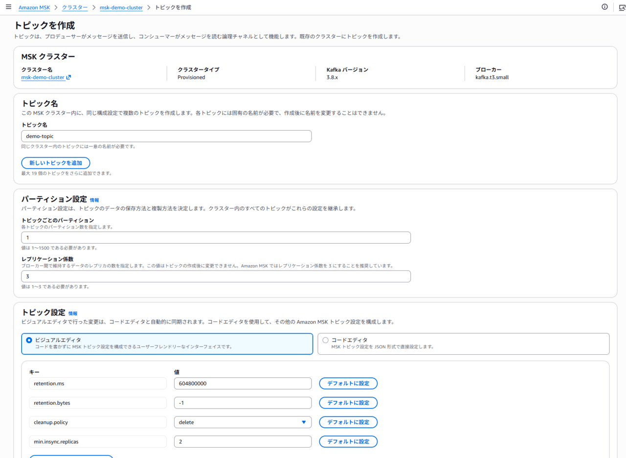The height and width of the screenshot is (458, 626).
Task: Select the ビジュアルエディタ radio option
Action: click(x=29, y=340)
